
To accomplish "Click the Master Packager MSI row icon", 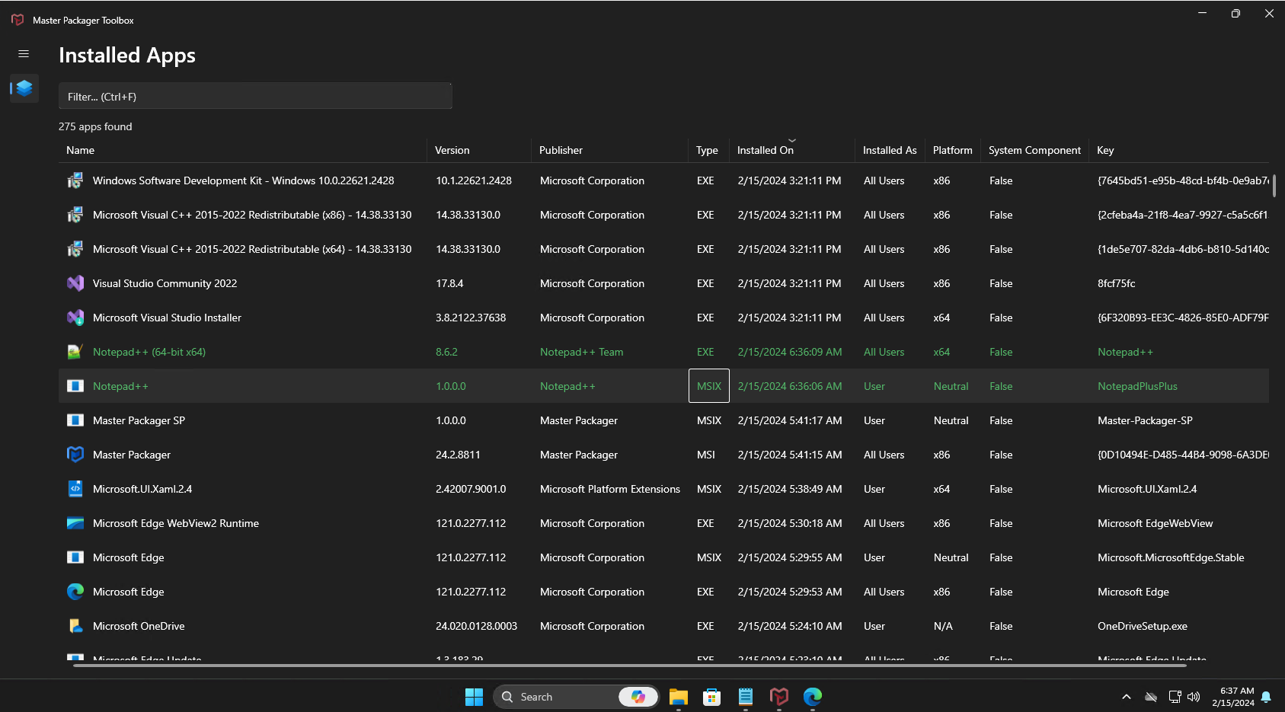I will point(75,455).
